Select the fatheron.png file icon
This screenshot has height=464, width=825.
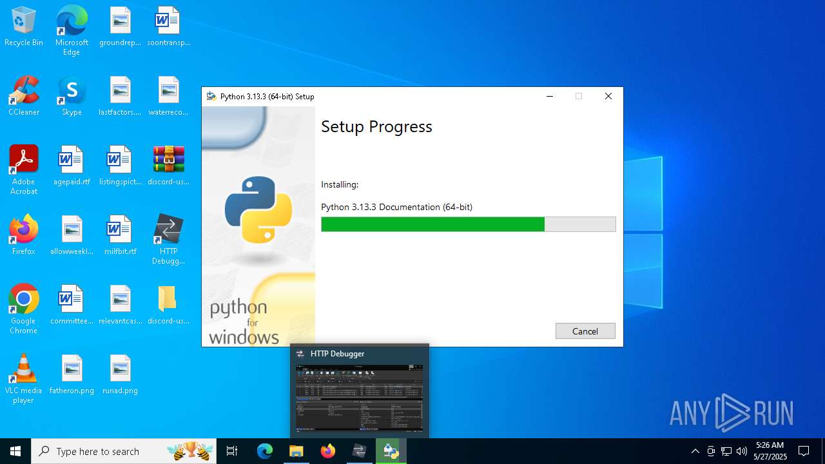click(72, 374)
